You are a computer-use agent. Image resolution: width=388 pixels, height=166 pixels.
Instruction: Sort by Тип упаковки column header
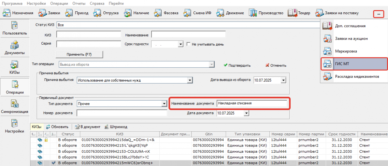248,134
